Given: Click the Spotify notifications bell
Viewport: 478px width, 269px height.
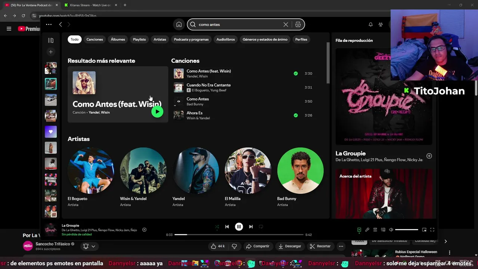Looking at the screenshot, I should (x=370, y=24).
